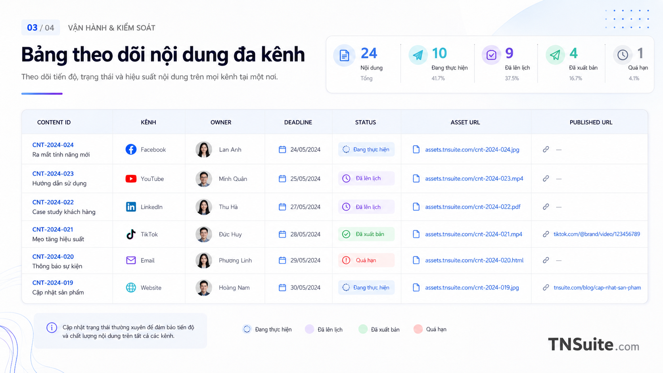
Task: Click the Đang thực hiện status badge for Lan Anh
Action: point(366,149)
